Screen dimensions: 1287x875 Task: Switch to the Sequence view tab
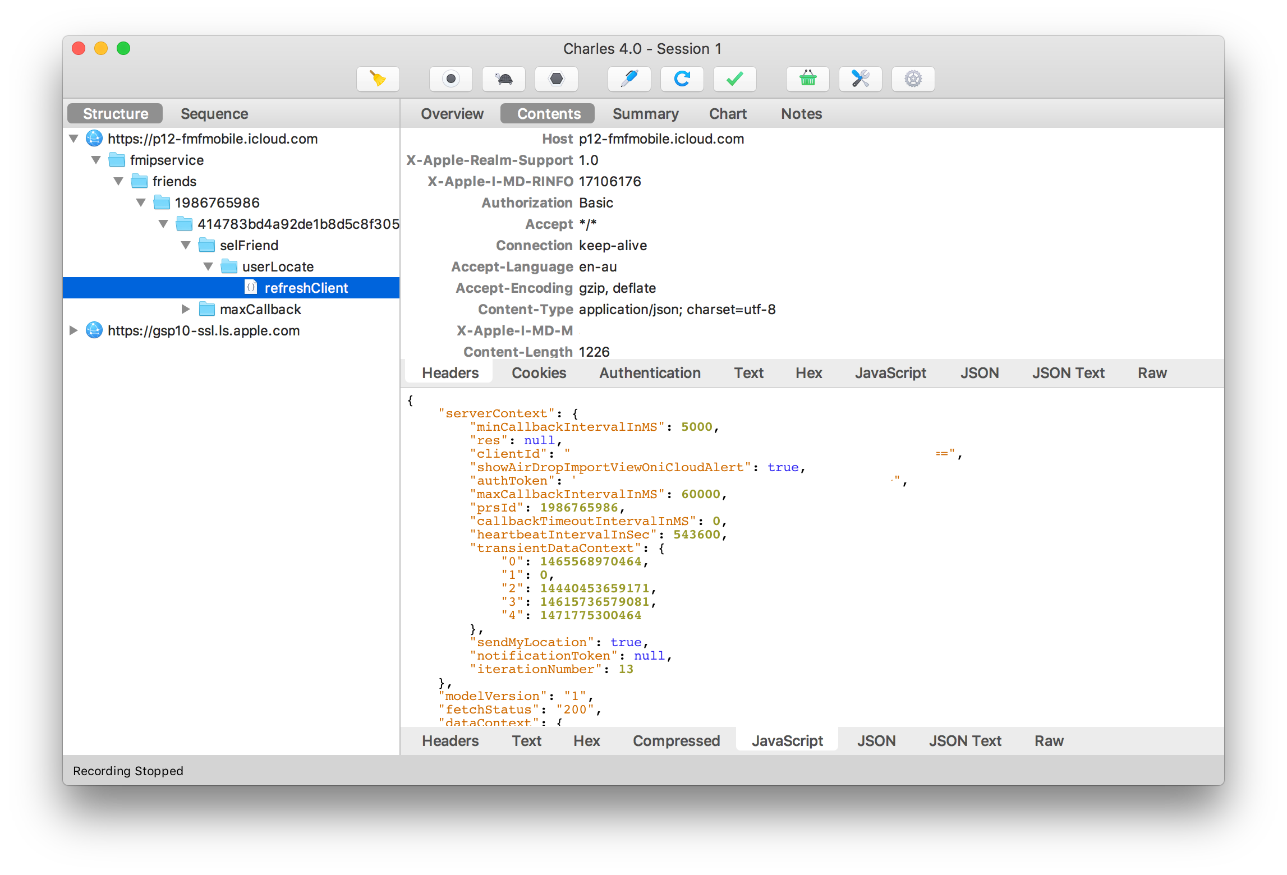click(214, 114)
